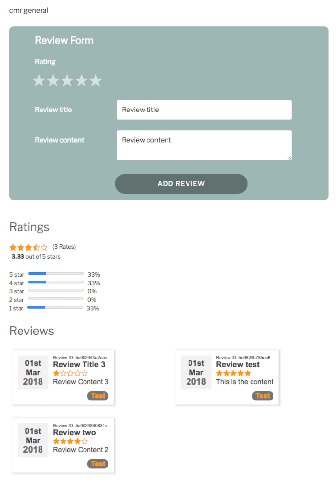Click the 5 star progress bar

56,274
